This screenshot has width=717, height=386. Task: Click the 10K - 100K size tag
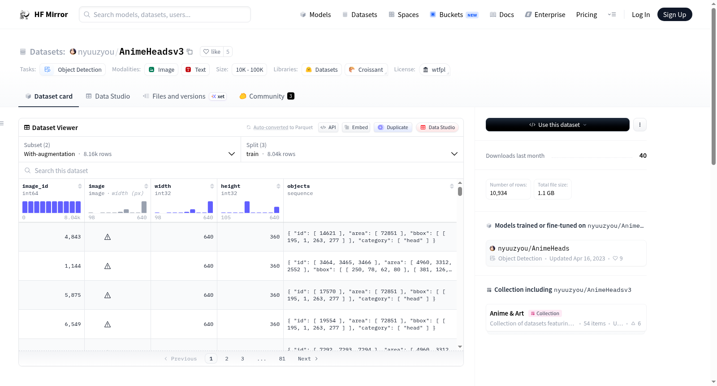249,69
